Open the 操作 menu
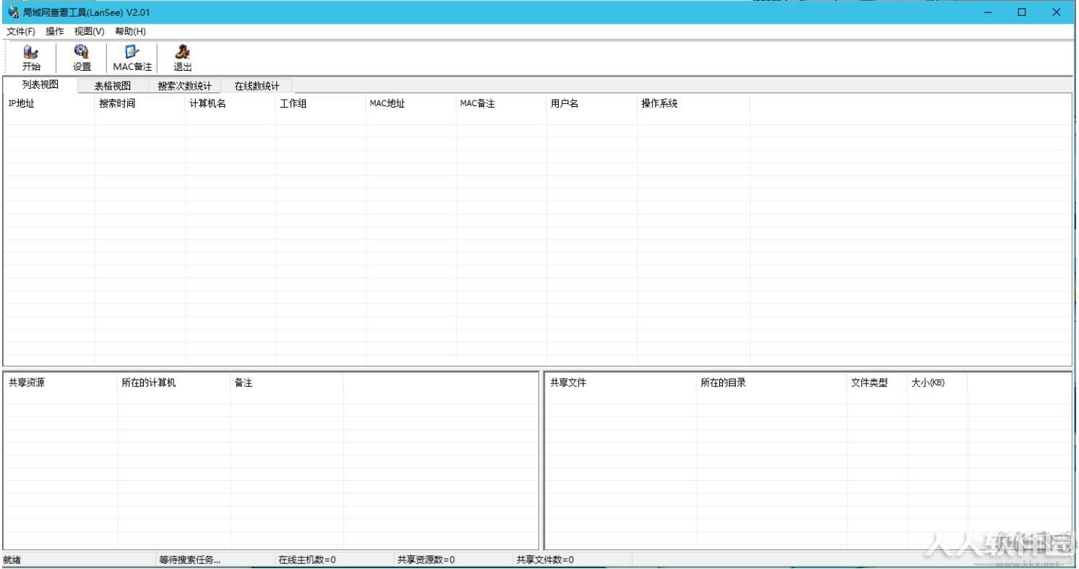 coord(55,32)
